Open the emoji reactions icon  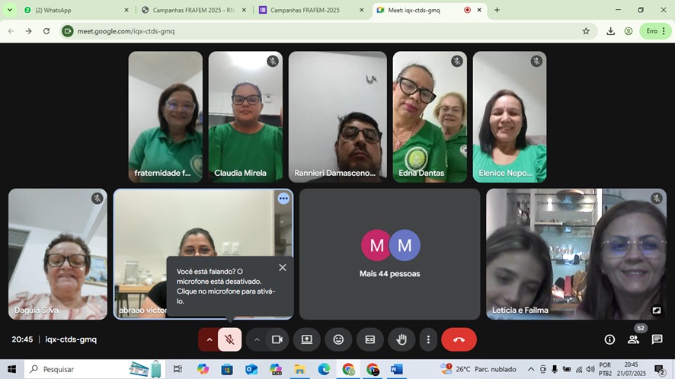pos(338,339)
